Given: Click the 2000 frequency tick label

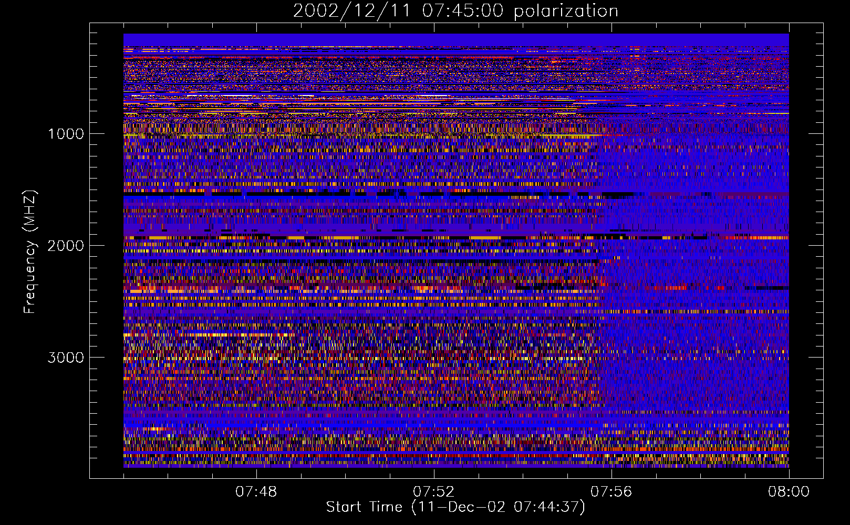Looking at the screenshot, I should tap(66, 246).
